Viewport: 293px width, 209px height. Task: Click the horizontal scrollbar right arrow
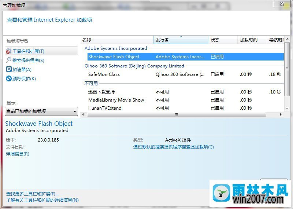point(281,114)
